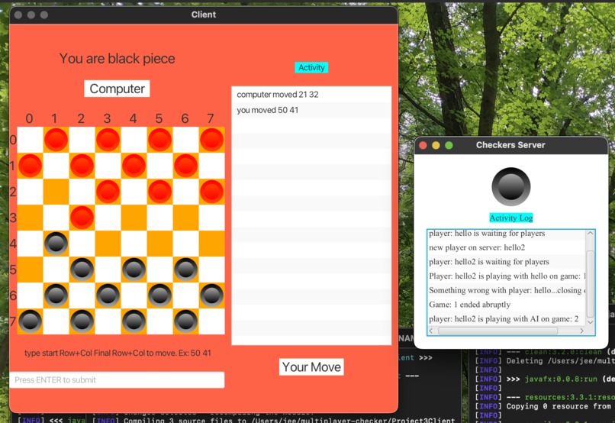Click empty orange square at row 3 column 0

pyautogui.click(x=31, y=218)
